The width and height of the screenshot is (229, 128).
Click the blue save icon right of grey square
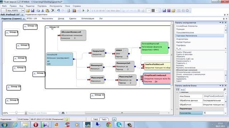[164, 11]
